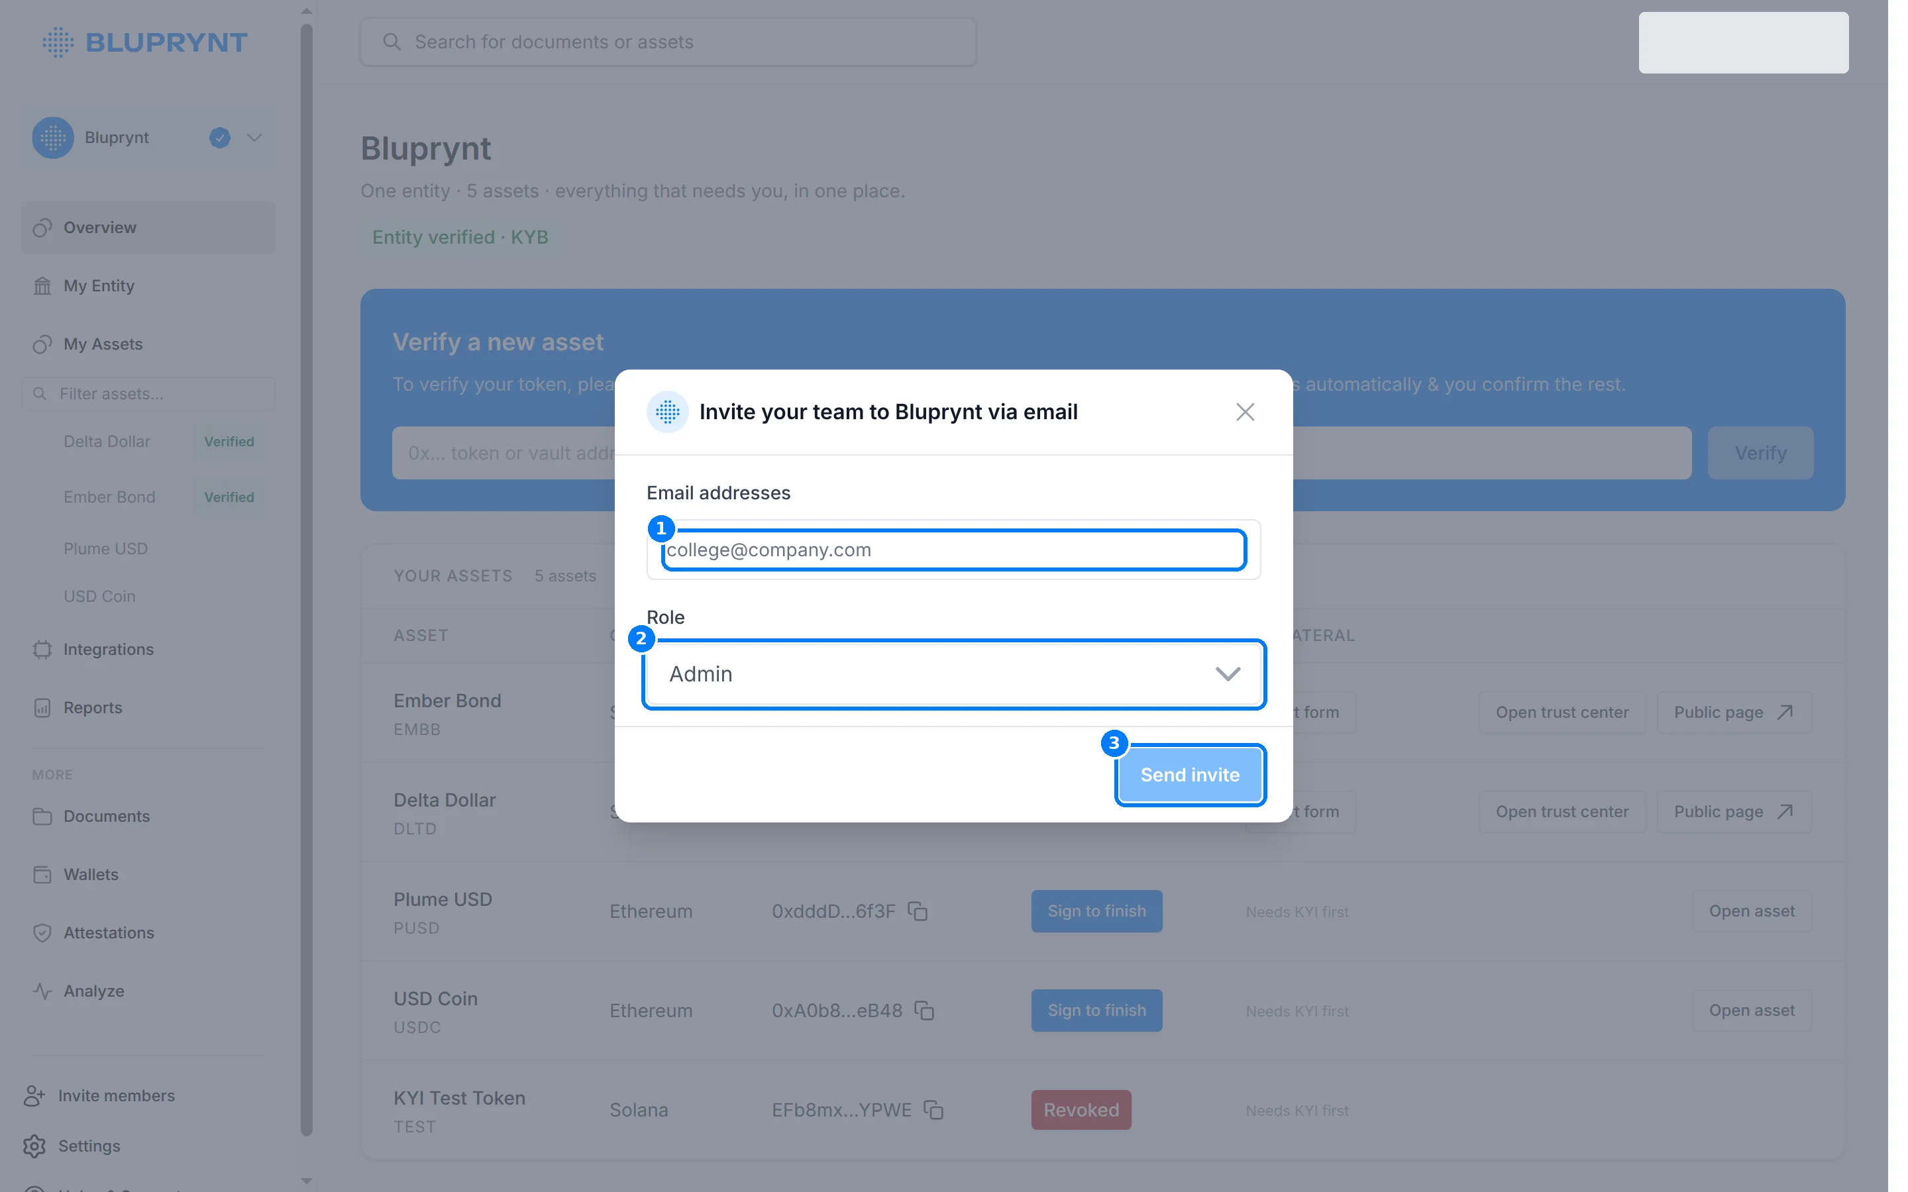Click Open asset for USD Coin
Image resolution: width=1908 pixels, height=1192 pixels.
(1751, 1010)
